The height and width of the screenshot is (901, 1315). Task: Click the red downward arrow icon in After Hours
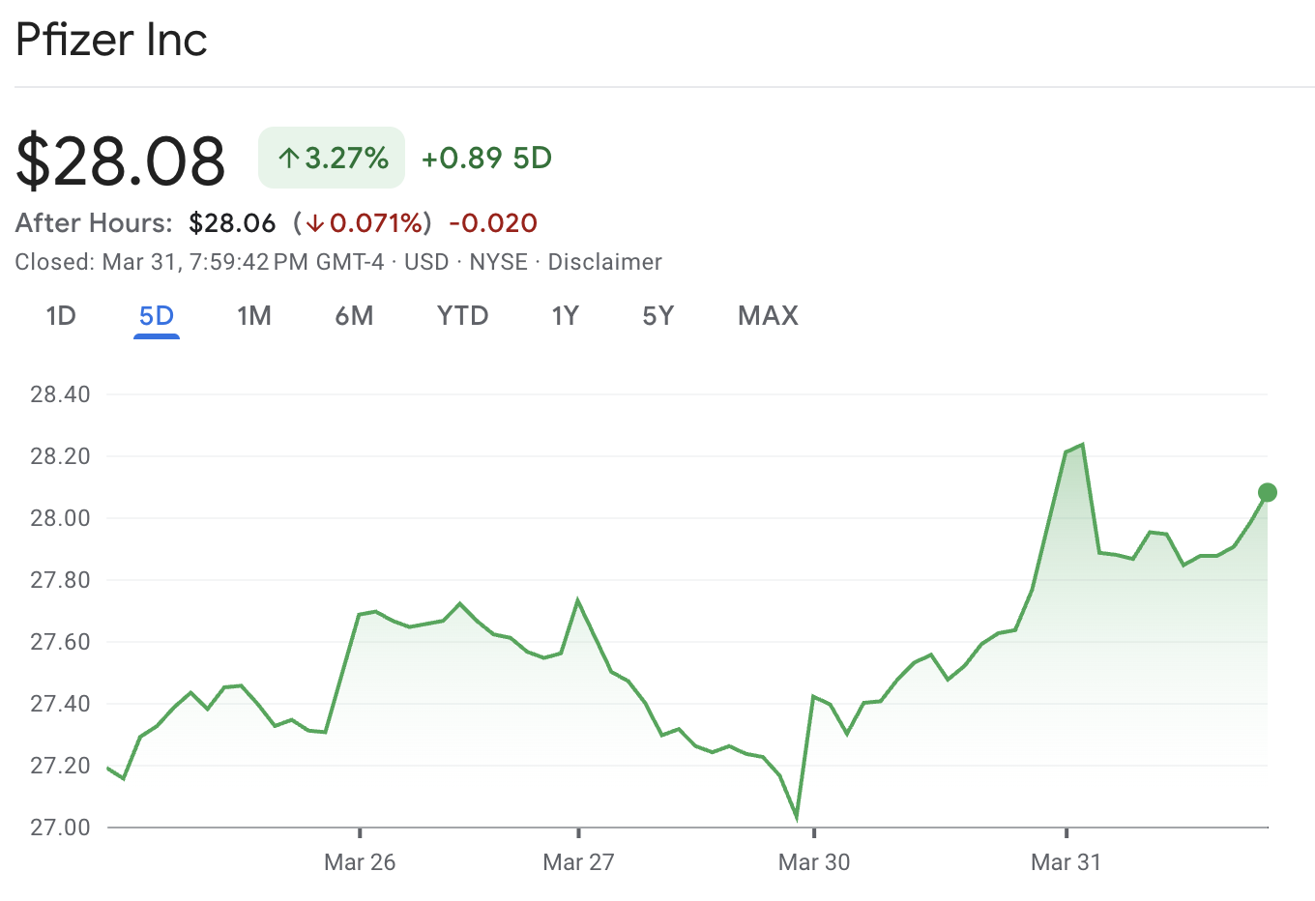(314, 222)
